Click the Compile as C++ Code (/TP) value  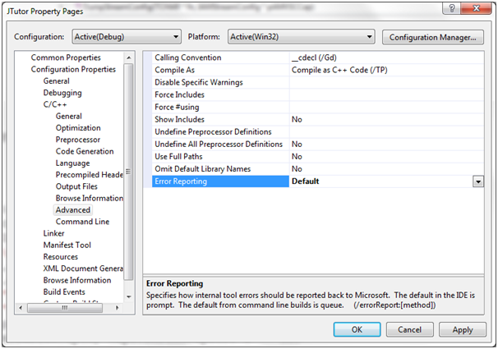[339, 70]
